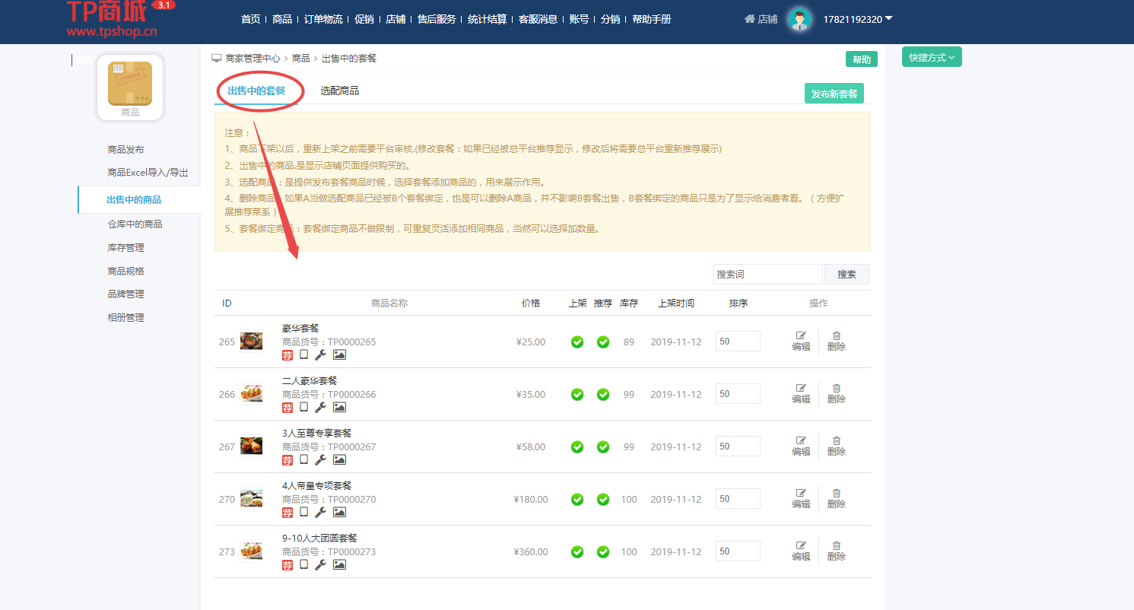Toggle 上架 status for 4人帝皇专项套餐
1134x610 pixels.
coord(577,500)
